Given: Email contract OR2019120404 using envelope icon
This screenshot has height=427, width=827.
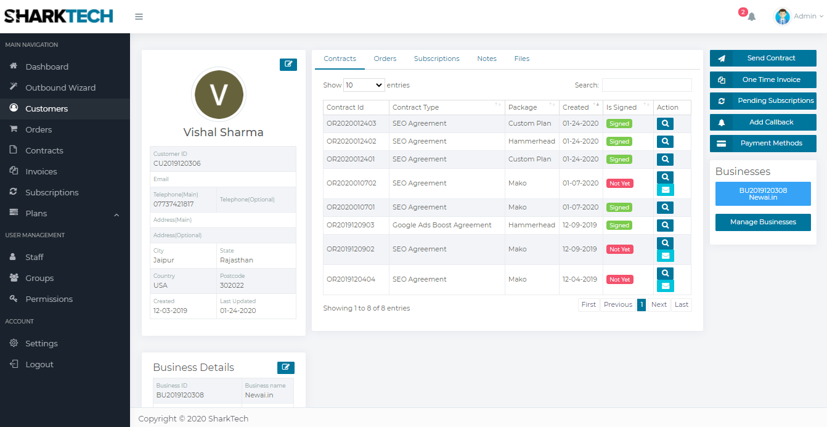Looking at the screenshot, I should click(665, 287).
